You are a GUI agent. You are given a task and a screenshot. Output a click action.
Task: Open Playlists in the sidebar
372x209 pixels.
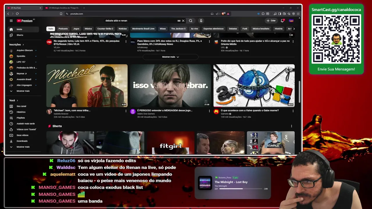tap(24, 118)
